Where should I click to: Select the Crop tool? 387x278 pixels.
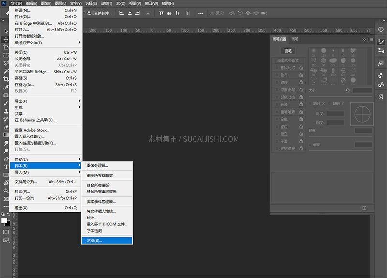(6, 79)
